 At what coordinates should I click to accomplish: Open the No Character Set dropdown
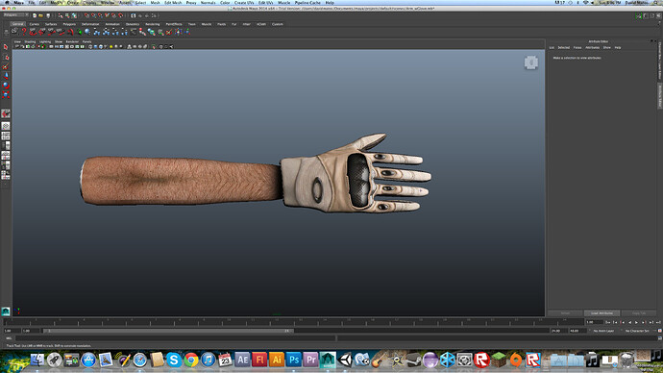click(x=639, y=331)
